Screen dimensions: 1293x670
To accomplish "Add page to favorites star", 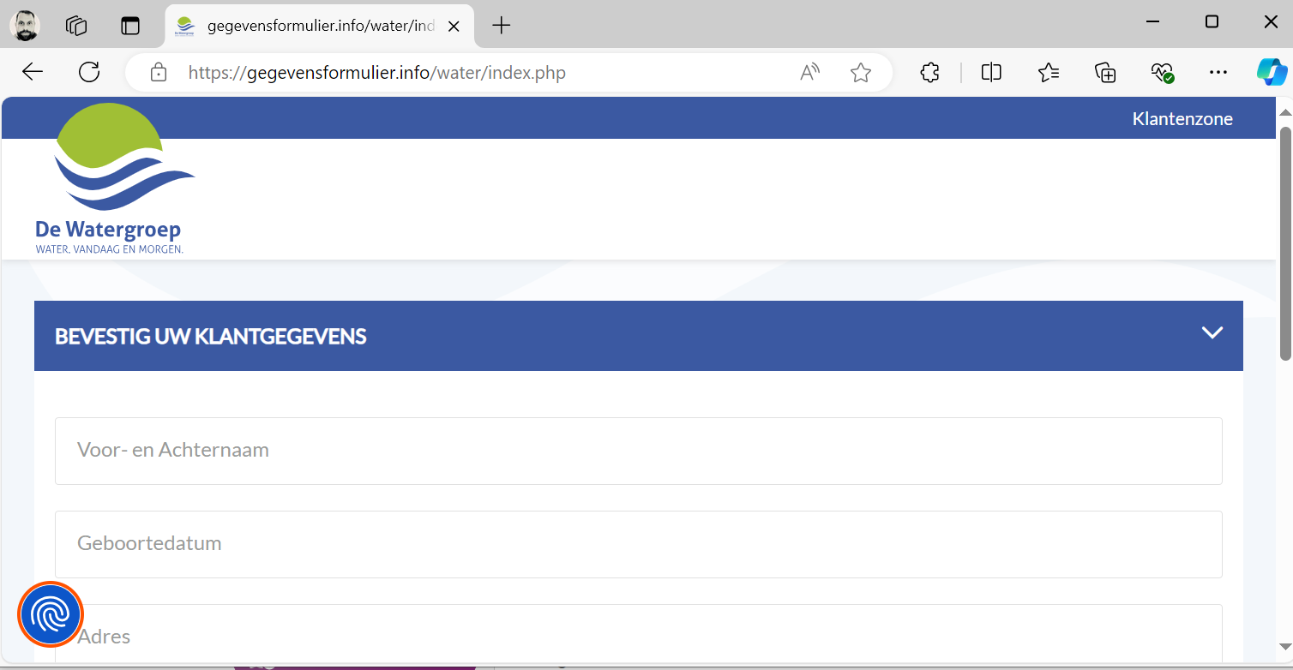I will [x=861, y=73].
